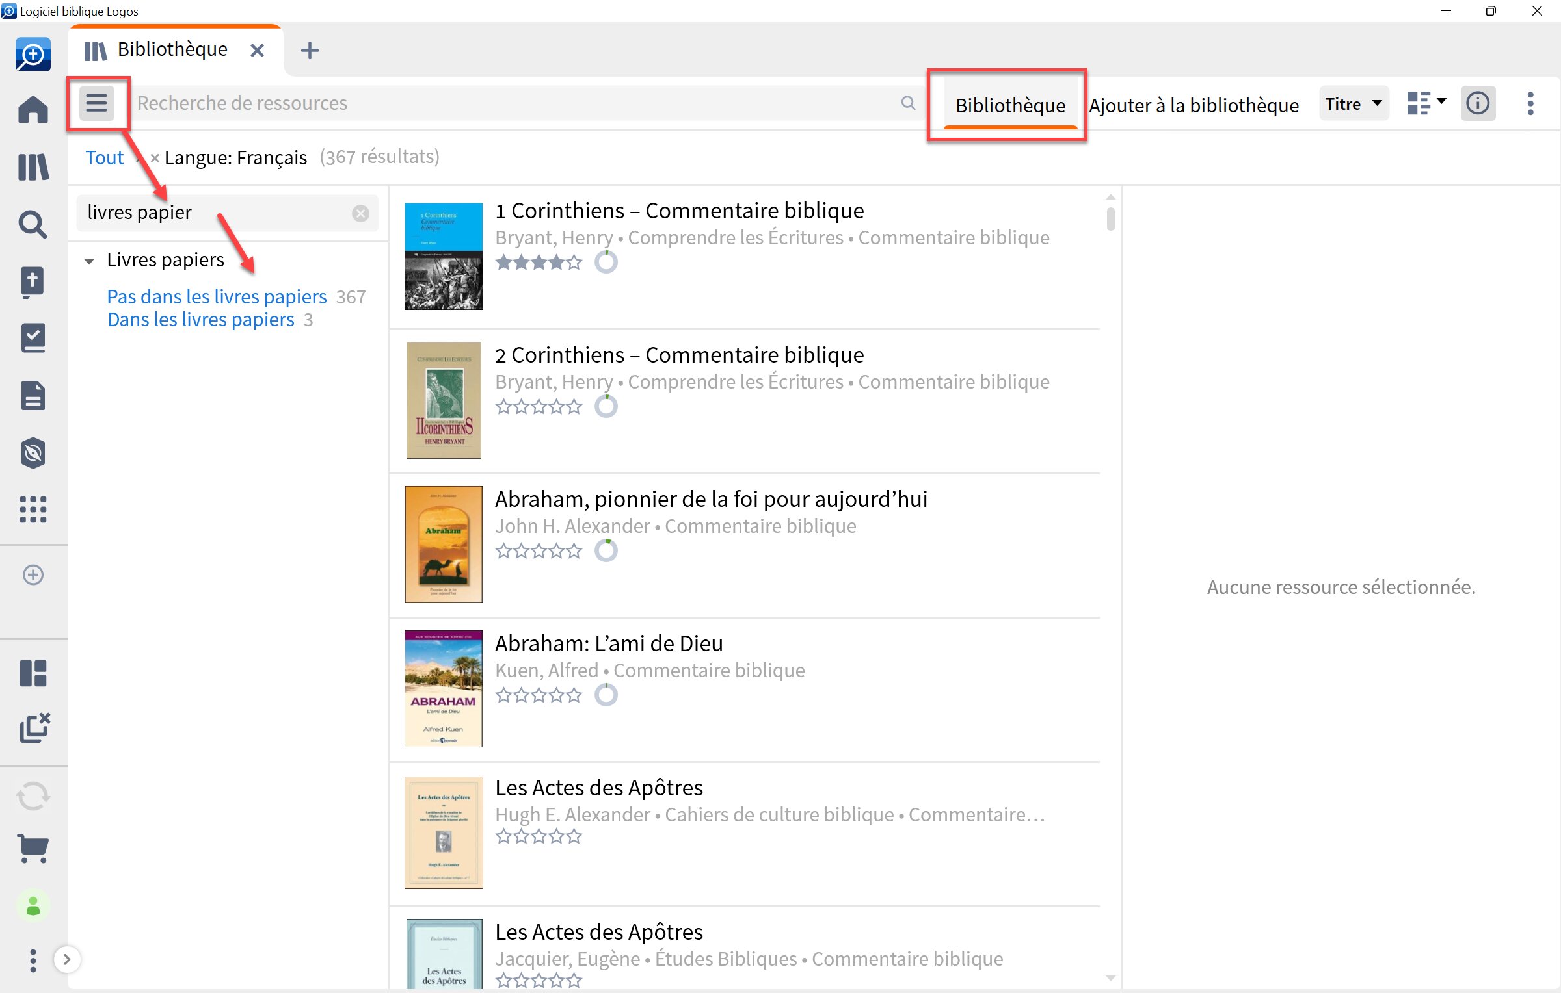Image resolution: width=1561 pixels, height=993 pixels.
Task: Open Layouts icon in sidebar
Action: pos(33,673)
